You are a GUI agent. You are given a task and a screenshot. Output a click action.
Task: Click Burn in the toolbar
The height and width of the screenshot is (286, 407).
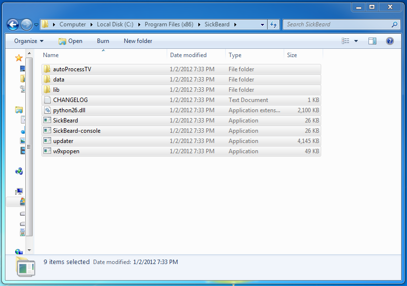click(103, 41)
